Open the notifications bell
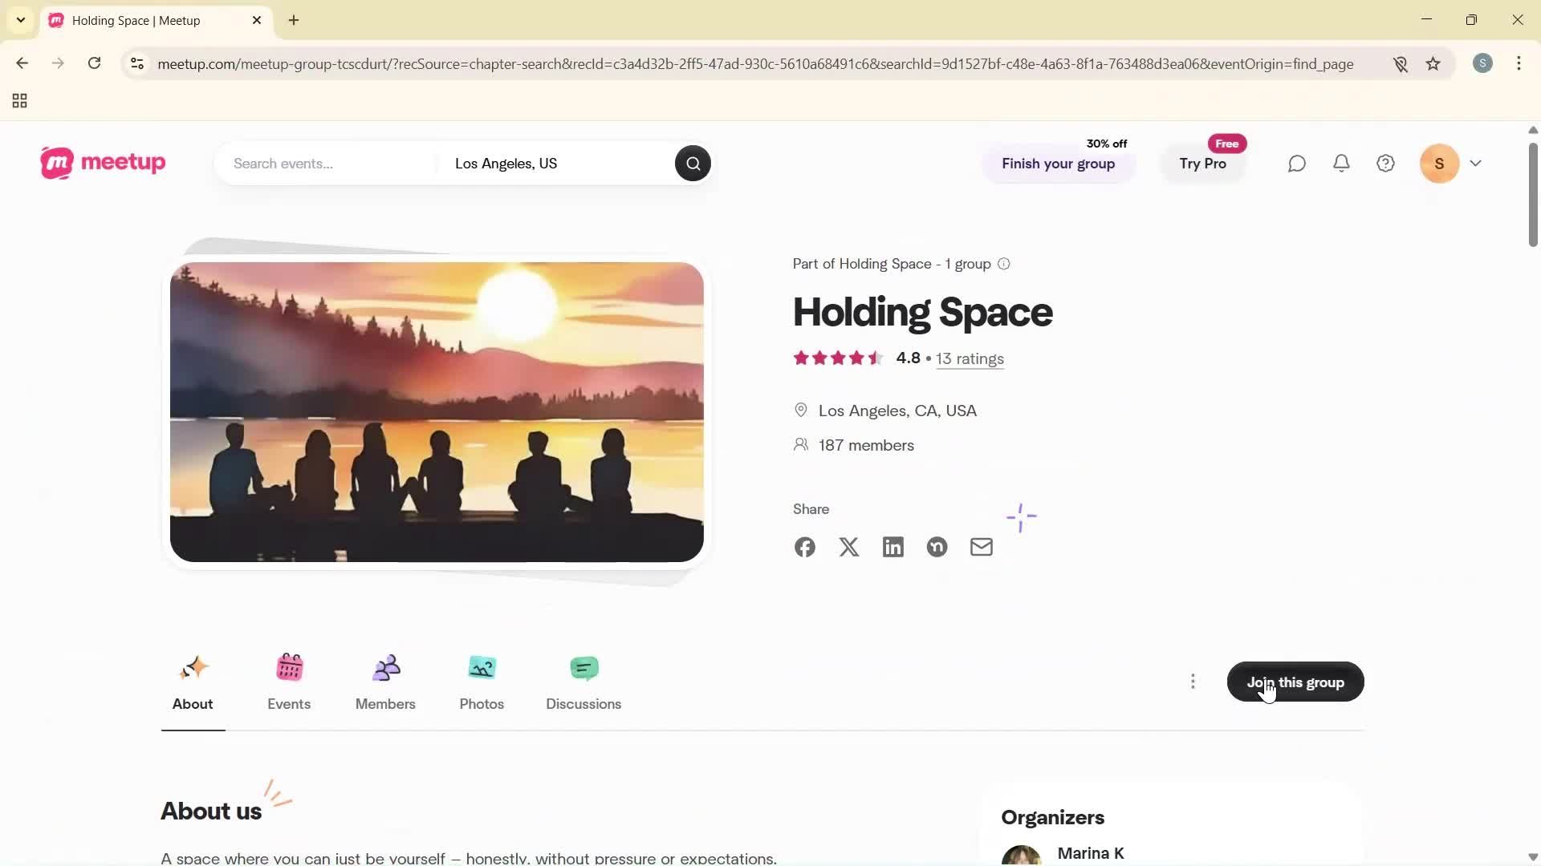This screenshot has height=866, width=1541. click(x=1341, y=163)
